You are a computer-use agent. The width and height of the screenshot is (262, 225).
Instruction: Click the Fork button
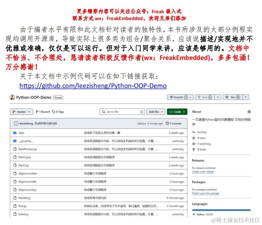tap(205, 97)
